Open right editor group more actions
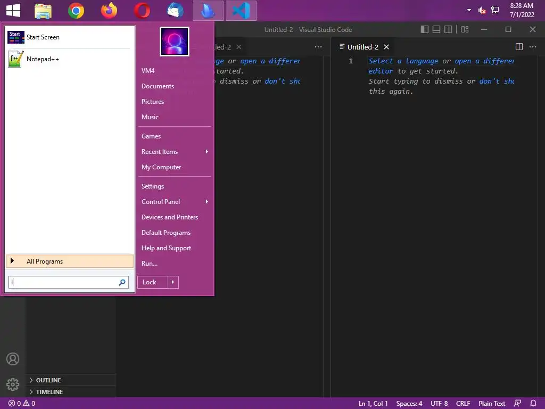The image size is (545, 409). tap(532, 47)
